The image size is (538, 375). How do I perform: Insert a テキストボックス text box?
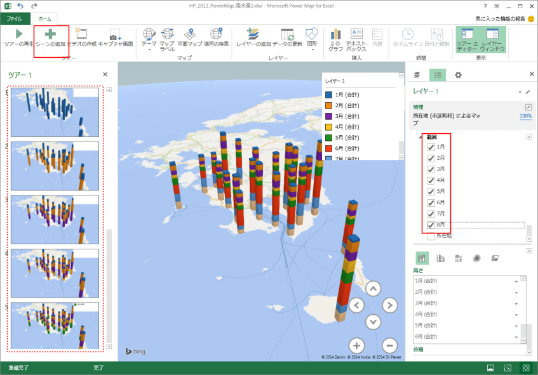pyautogui.click(x=356, y=38)
